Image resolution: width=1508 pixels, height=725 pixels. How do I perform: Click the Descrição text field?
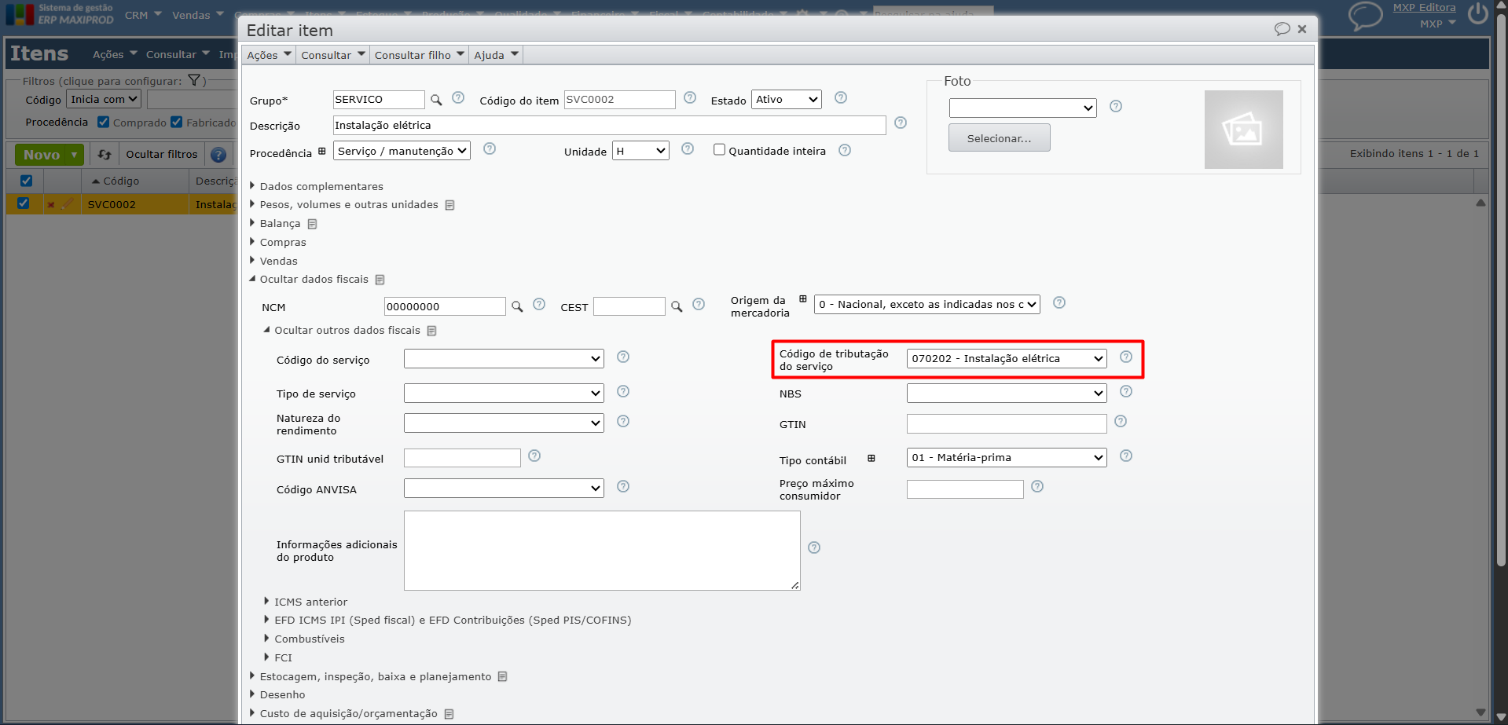pyautogui.click(x=609, y=126)
